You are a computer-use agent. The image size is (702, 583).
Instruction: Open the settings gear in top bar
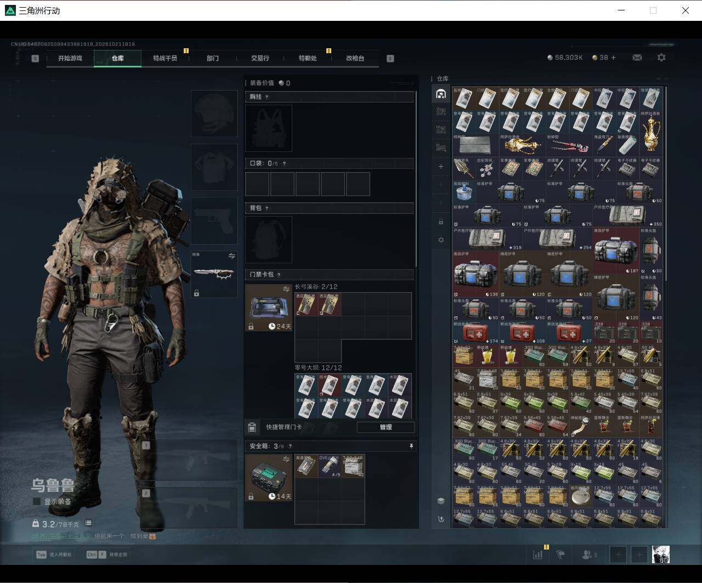tap(661, 58)
